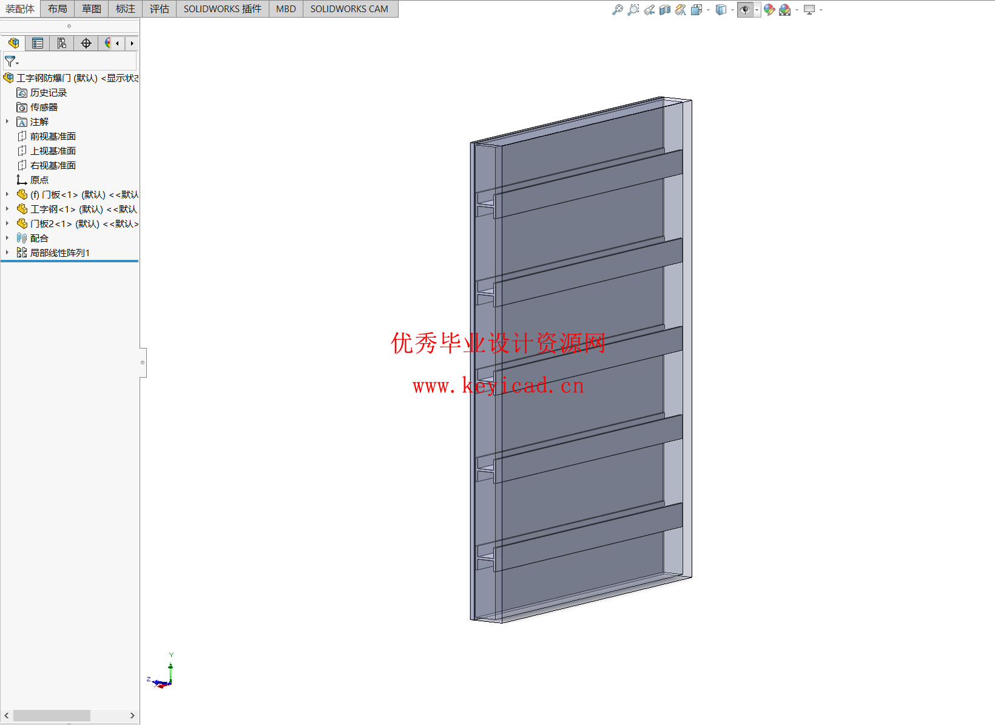Image resolution: width=995 pixels, height=725 pixels.
Task: Click the 工字钢<1> component icon
Action: coord(22,209)
